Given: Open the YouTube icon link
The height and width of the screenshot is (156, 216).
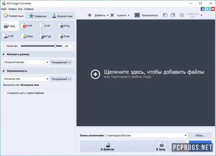Looking at the screenshot, I should [212, 9].
